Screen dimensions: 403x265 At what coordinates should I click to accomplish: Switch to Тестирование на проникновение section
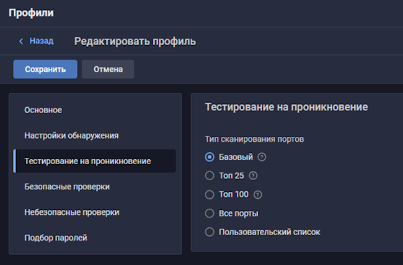[x=87, y=161]
